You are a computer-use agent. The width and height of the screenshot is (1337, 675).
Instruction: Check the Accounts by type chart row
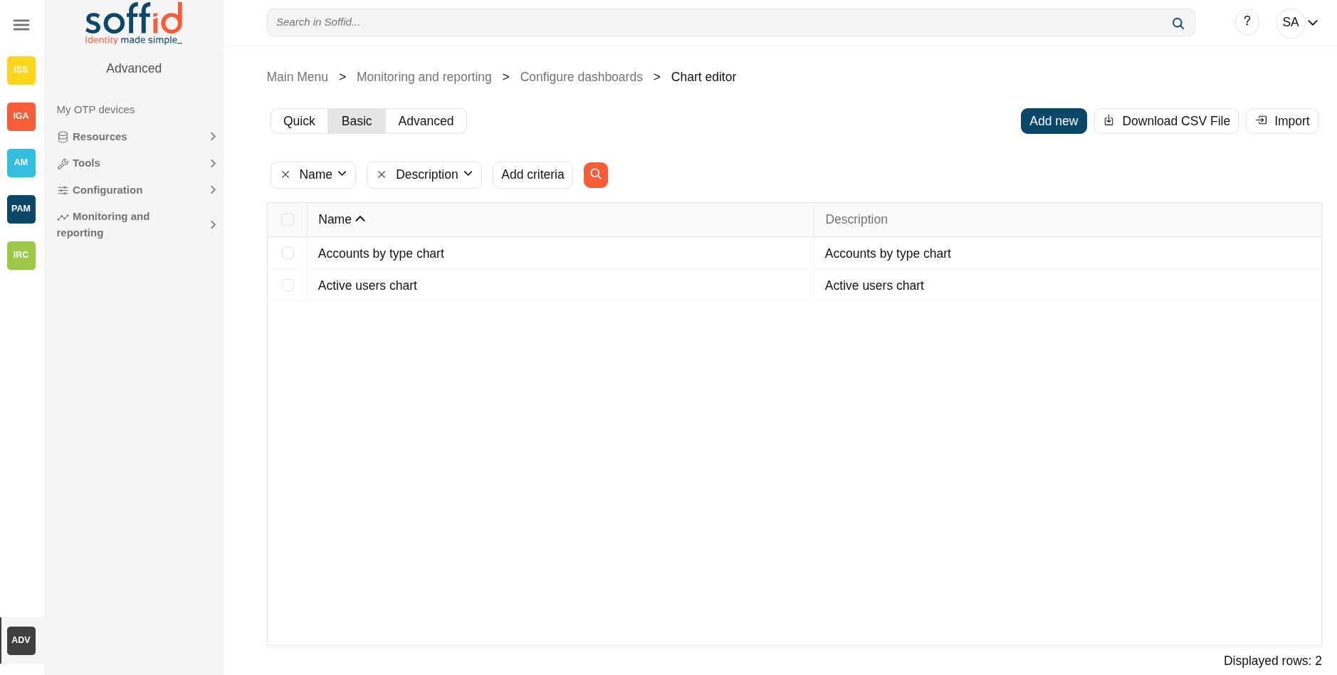point(288,253)
